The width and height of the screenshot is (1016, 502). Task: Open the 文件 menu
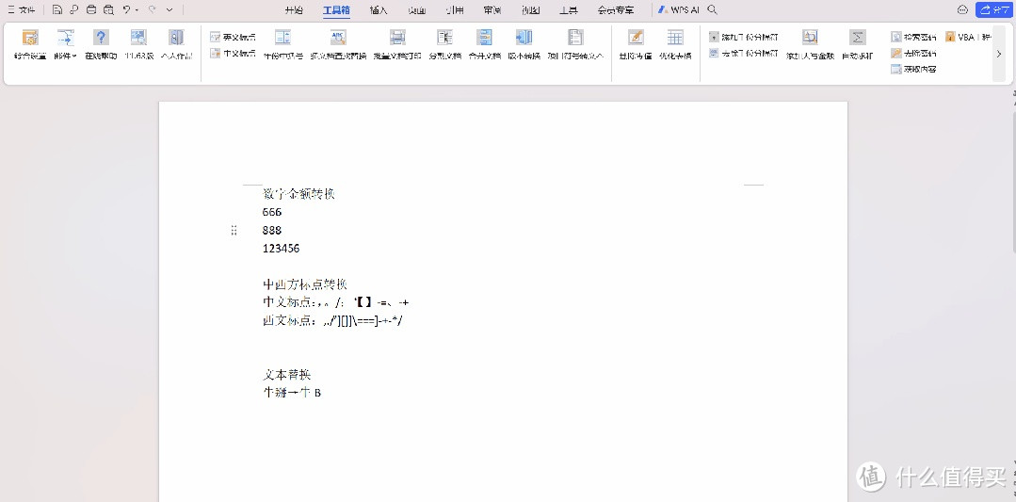[x=22, y=9]
